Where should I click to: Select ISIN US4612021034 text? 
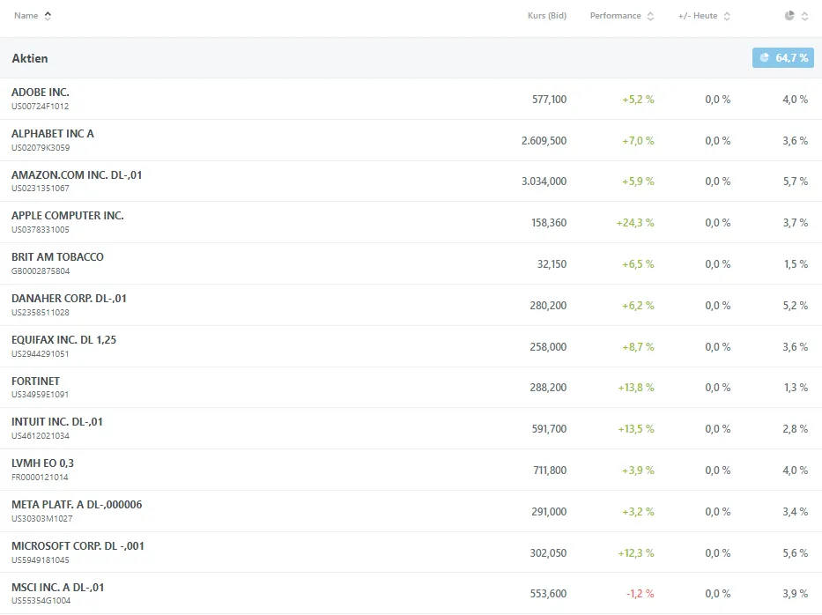click(41, 435)
